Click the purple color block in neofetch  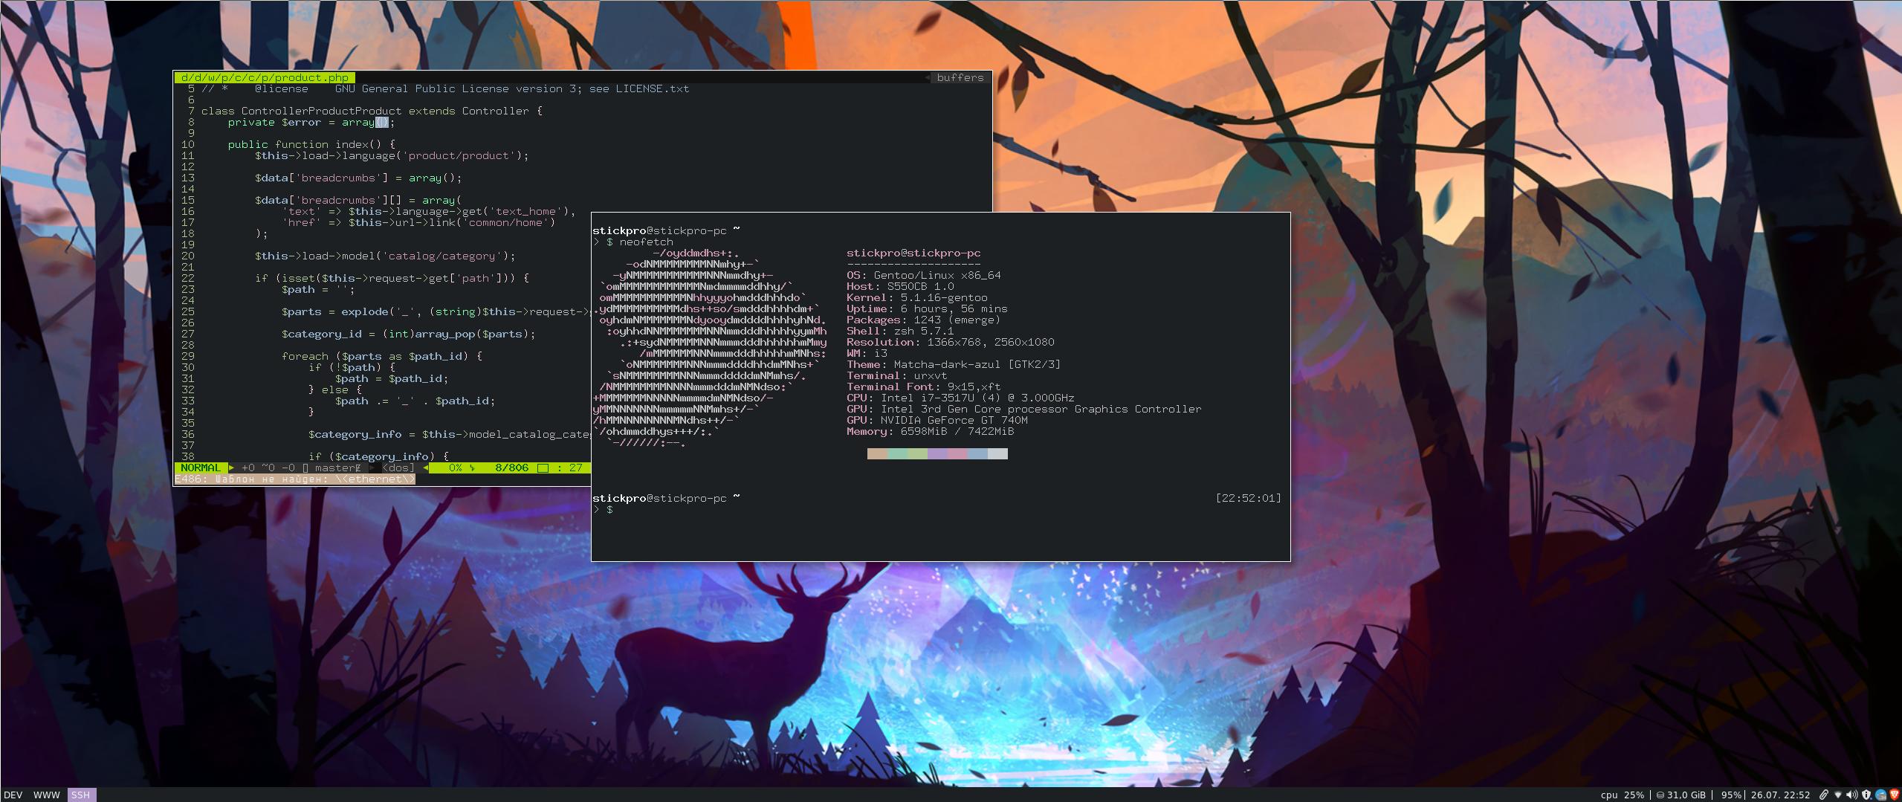coord(937,453)
